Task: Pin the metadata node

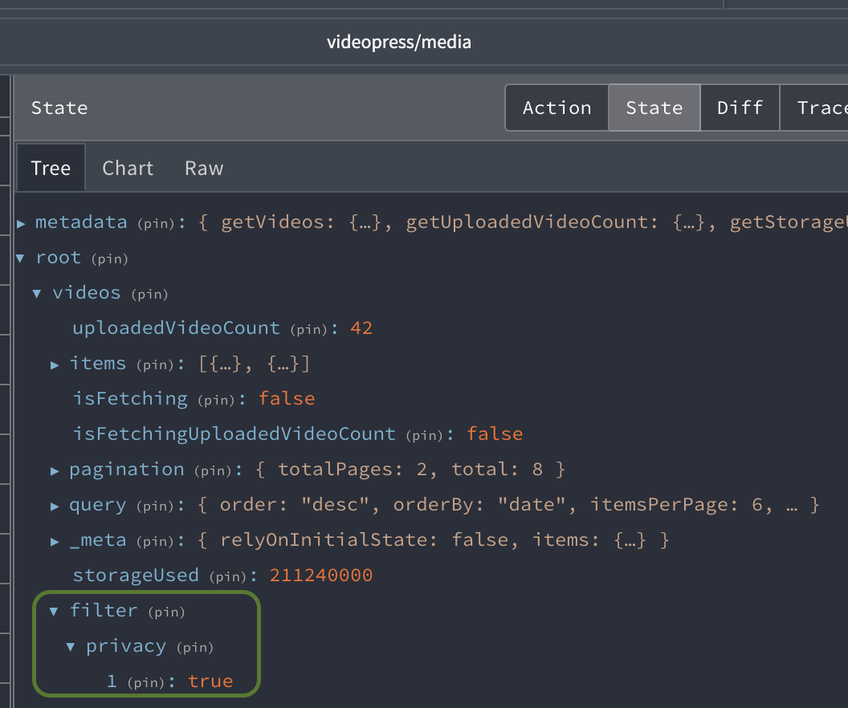Action: click(x=155, y=224)
